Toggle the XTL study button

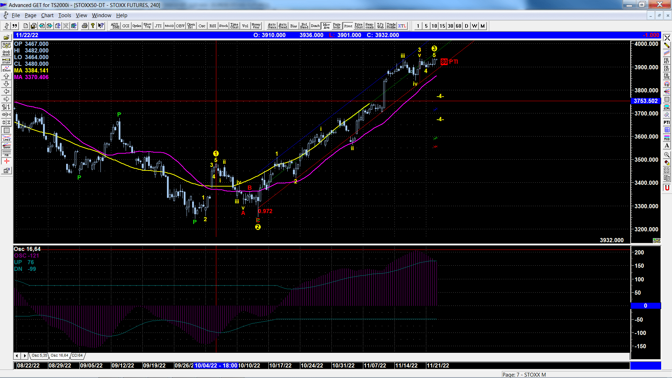402,26
